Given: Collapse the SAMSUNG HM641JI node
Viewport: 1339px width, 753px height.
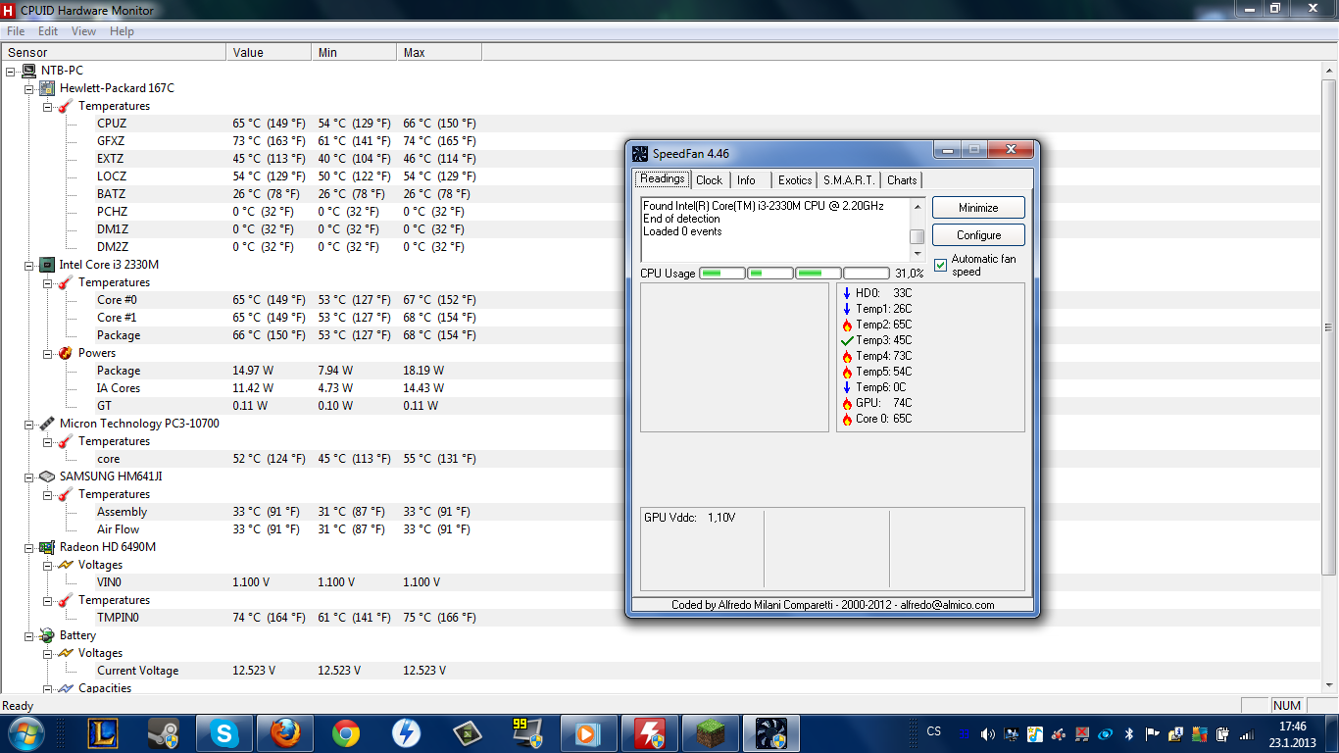Looking at the screenshot, I should (28, 477).
